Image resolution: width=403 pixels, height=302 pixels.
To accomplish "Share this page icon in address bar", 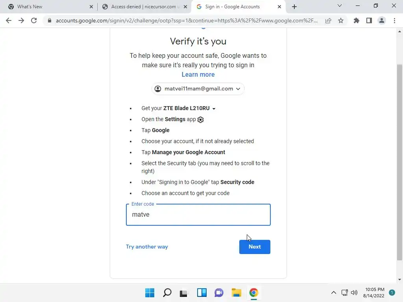I will (x=328, y=20).
